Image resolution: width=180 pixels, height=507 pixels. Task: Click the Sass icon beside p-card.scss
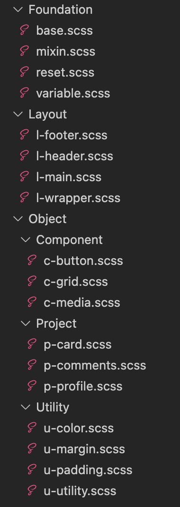point(32,344)
